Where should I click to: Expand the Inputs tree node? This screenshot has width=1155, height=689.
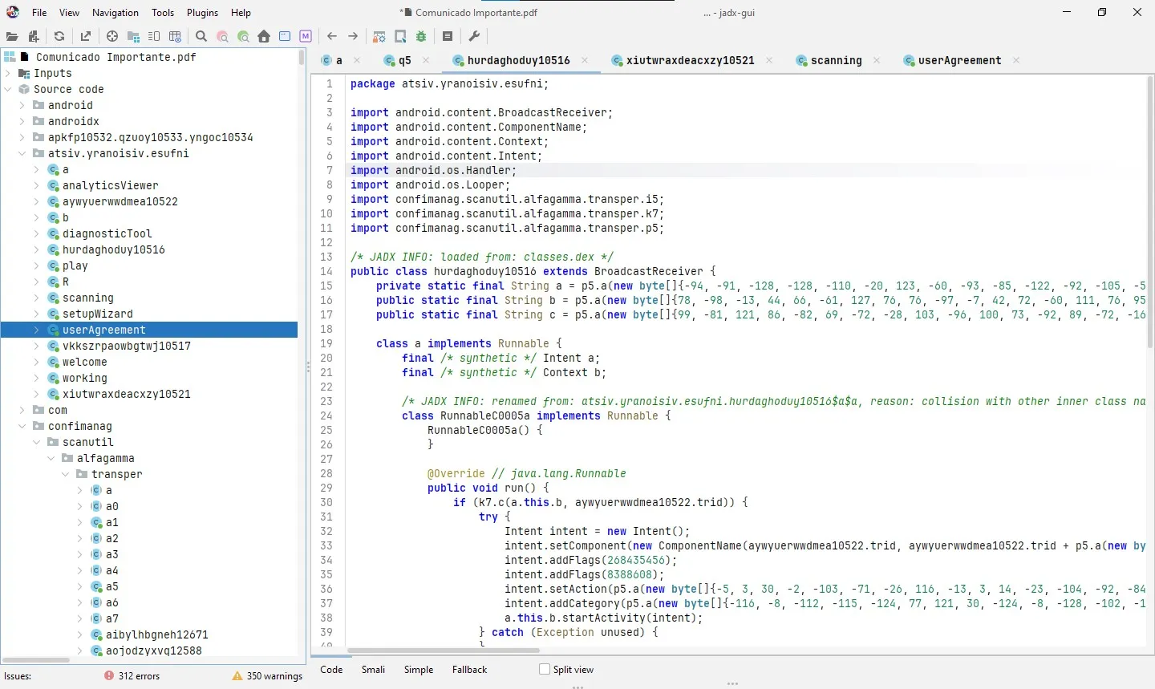8,73
